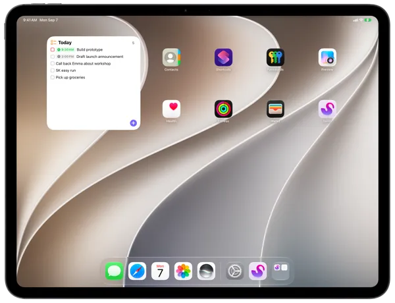
Task: Tap the Mon Sep 7 date in status bar
Action: (x=49, y=20)
